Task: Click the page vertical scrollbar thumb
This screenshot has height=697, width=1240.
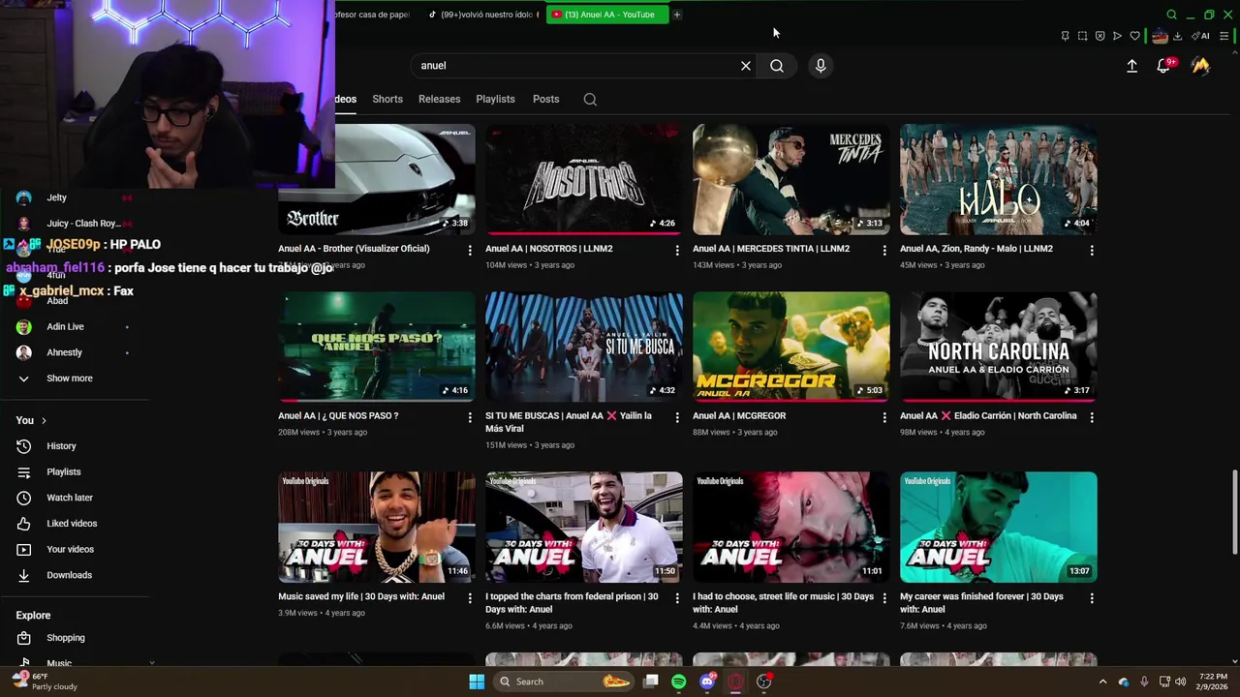Action: (1234, 513)
